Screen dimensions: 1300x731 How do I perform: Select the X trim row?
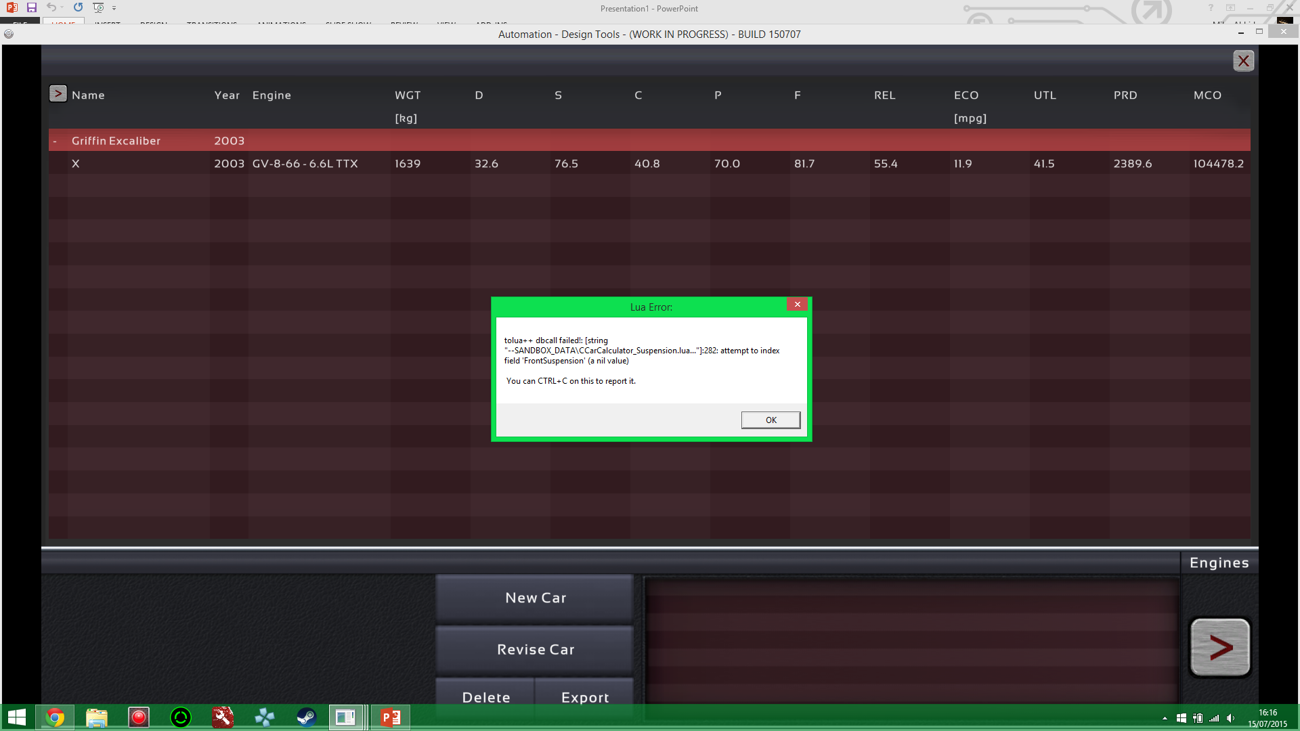tap(76, 164)
